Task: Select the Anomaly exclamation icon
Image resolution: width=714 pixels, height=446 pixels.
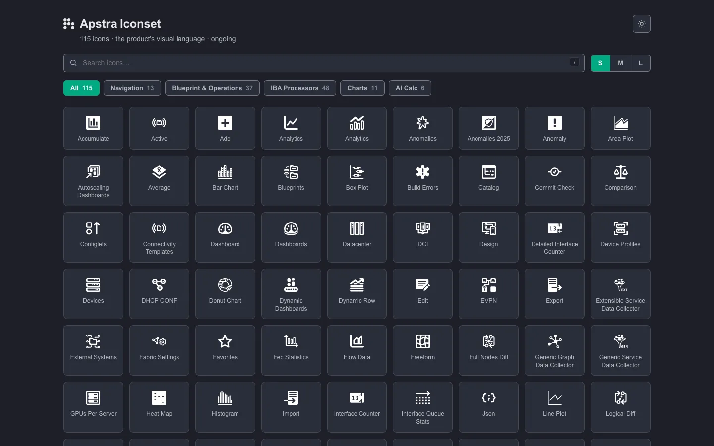Action: coord(554,128)
